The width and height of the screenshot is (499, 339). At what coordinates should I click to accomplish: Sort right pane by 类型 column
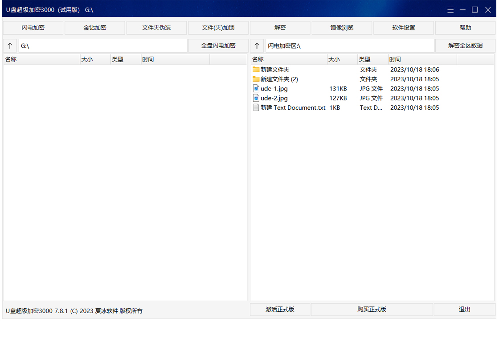(x=372, y=59)
